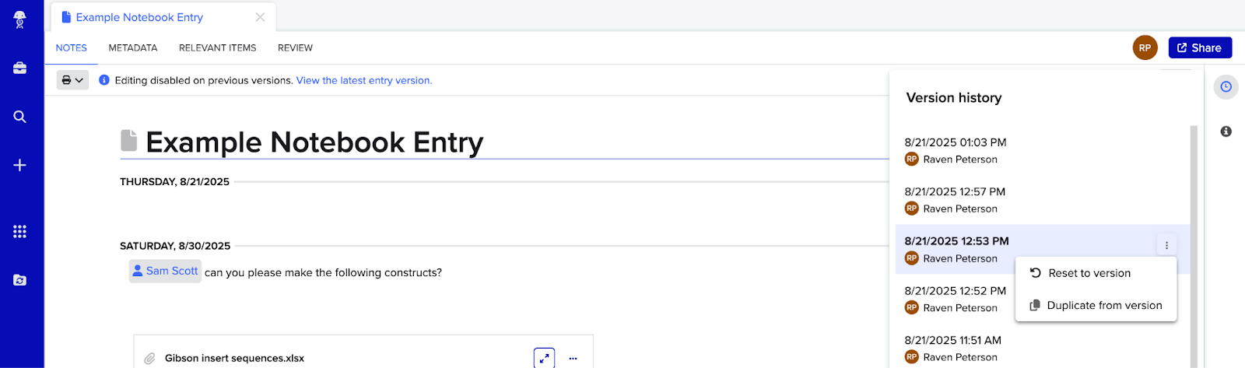Toggle the version history clock icon
Image resolution: width=1245 pixels, height=368 pixels.
click(x=1226, y=86)
